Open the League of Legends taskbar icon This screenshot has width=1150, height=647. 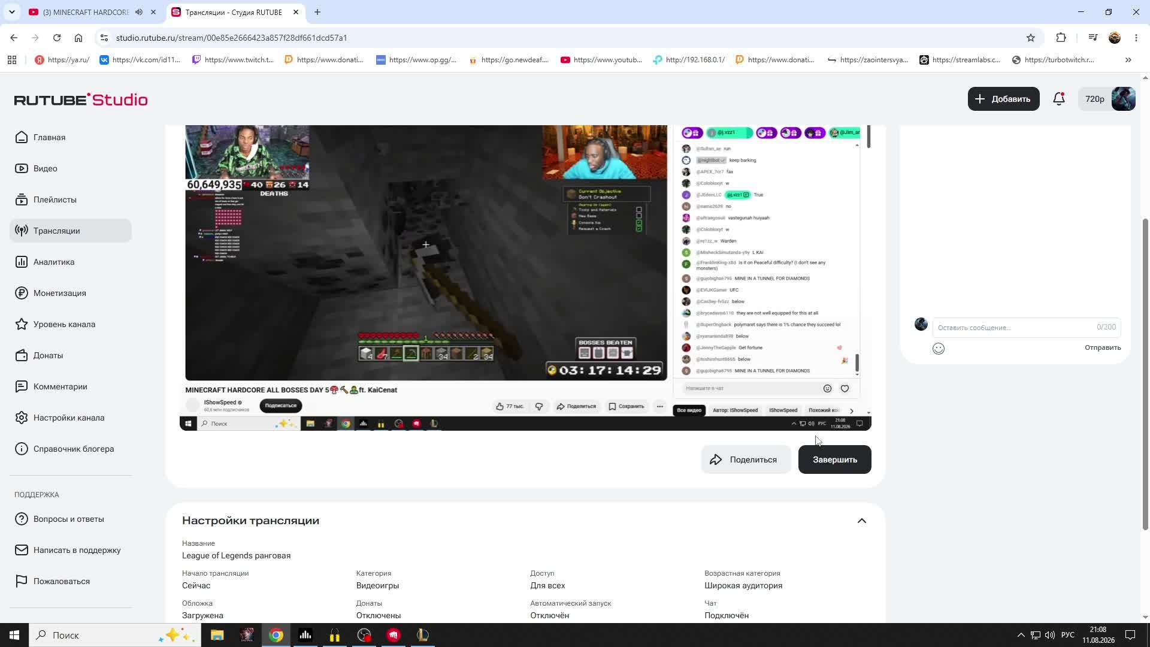[x=423, y=635]
